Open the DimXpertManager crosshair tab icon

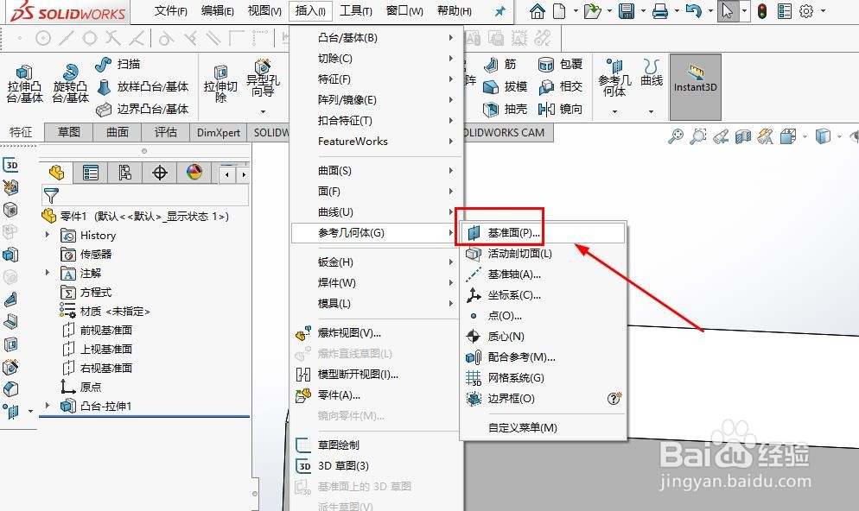(159, 173)
